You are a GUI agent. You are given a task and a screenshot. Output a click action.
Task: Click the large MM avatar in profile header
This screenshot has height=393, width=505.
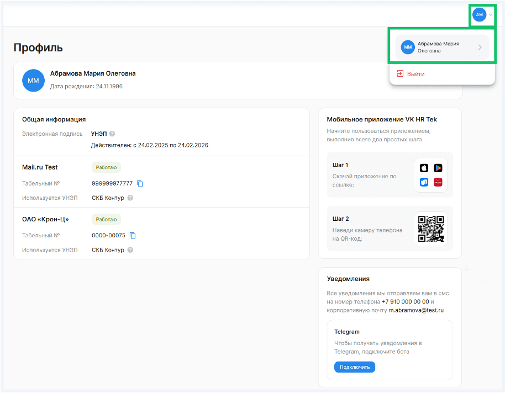click(x=33, y=81)
